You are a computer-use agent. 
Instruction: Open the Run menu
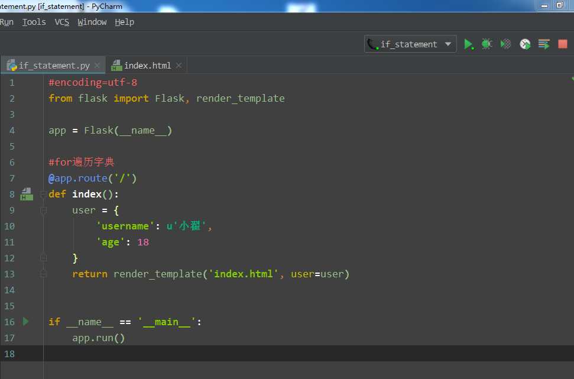coord(7,22)
